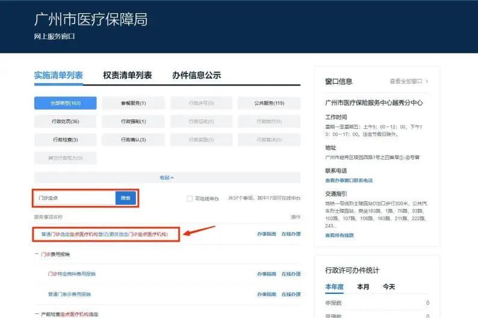Switch to the 实施清单列表 tab
This screenshot has width=478, height=318.
(x=58, y=75)
